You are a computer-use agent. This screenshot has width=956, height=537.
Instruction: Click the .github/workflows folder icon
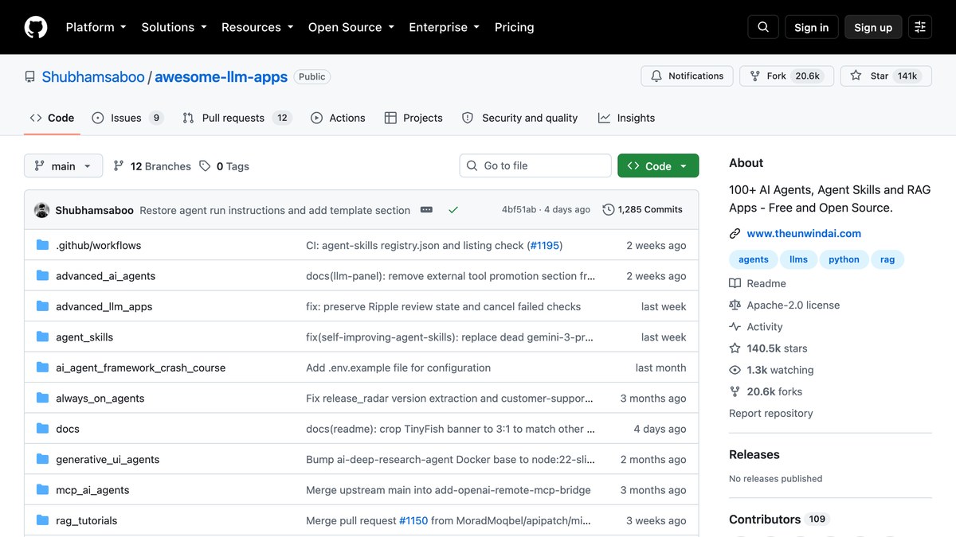[x=43, y=245]
